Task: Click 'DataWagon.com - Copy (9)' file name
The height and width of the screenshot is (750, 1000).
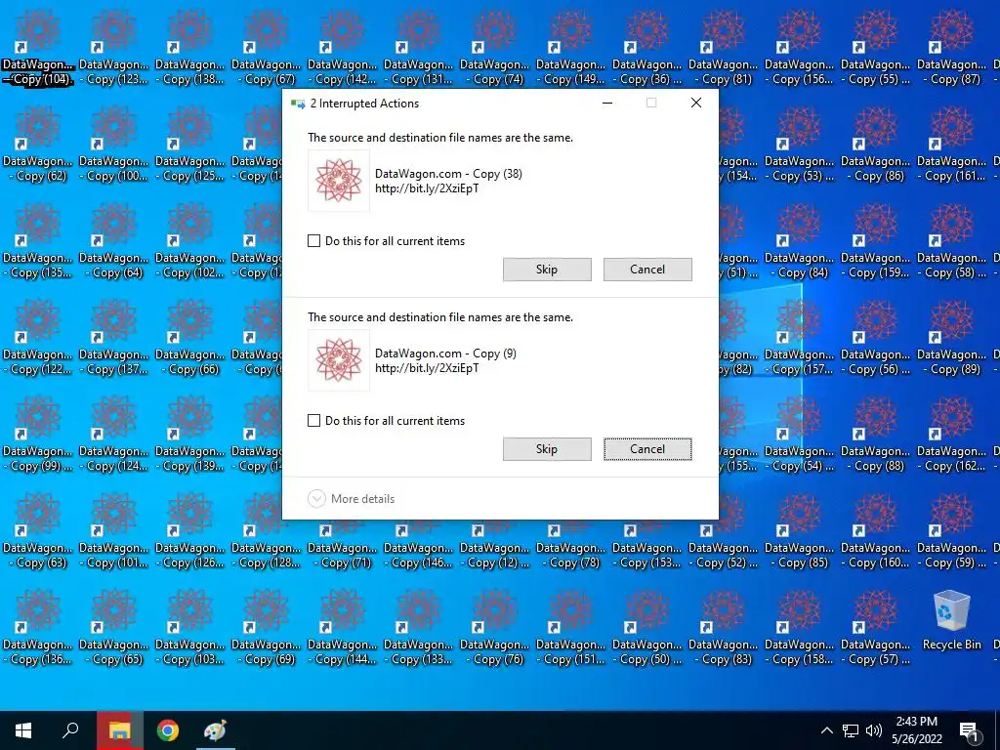Action: [445, 354]
